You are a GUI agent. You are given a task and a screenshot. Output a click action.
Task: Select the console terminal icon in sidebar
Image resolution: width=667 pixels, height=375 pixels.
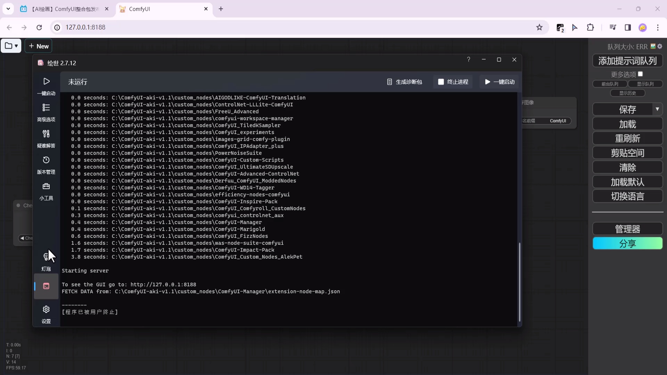(46, 286)
